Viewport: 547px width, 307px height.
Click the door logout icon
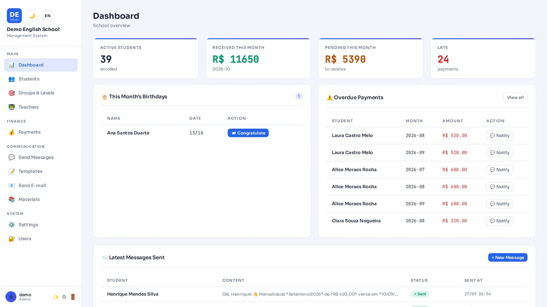[73, 297]
